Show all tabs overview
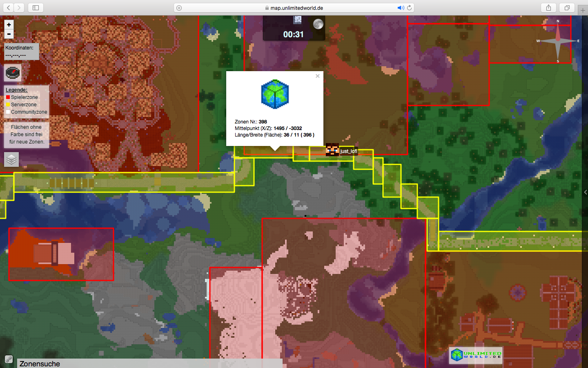 [567, 8]
